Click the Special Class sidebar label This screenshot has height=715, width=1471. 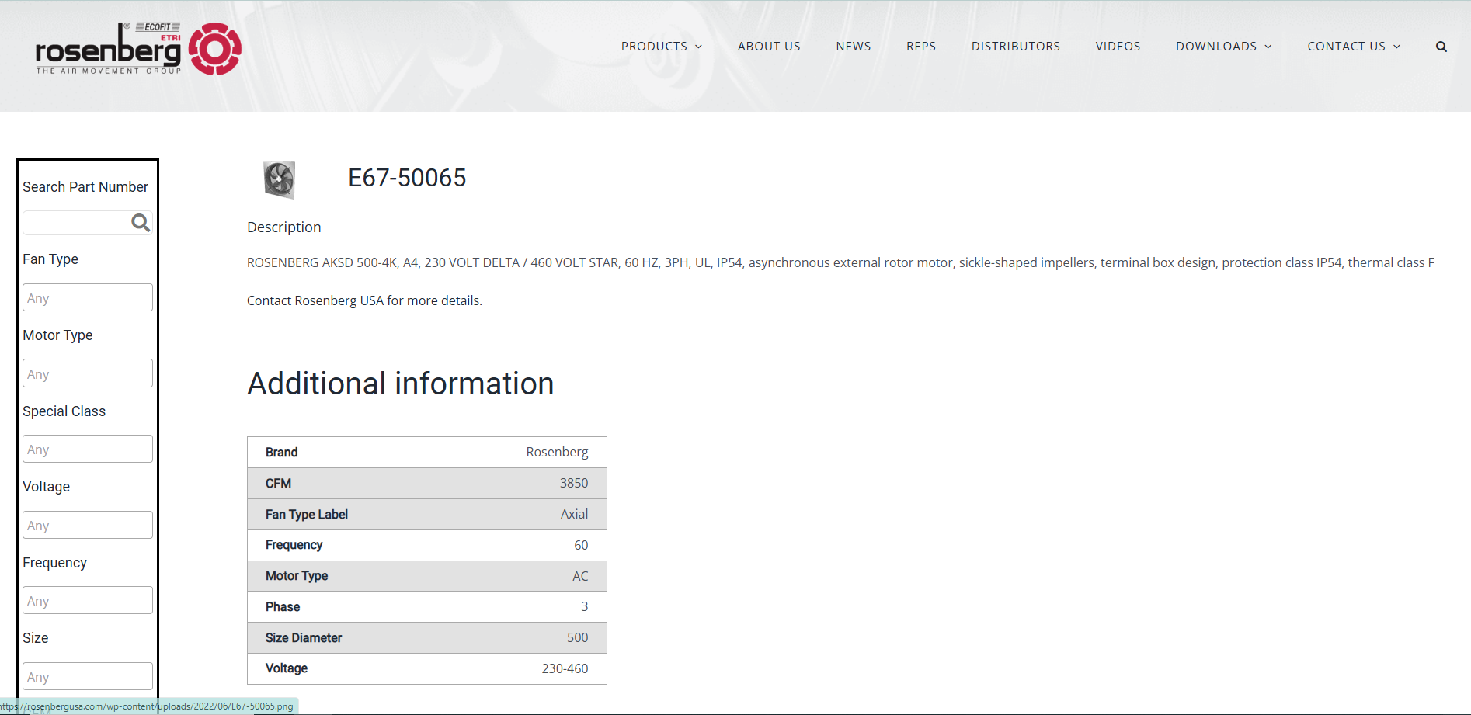click(64, 411)
